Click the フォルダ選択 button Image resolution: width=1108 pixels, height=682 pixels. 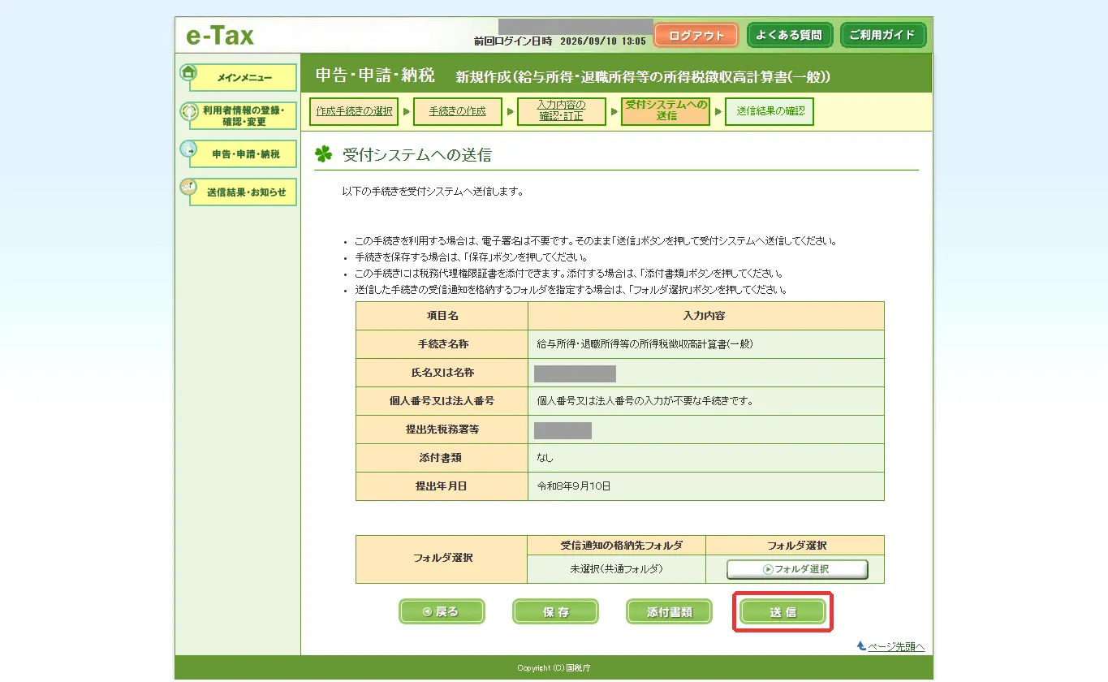pos(797,569)
